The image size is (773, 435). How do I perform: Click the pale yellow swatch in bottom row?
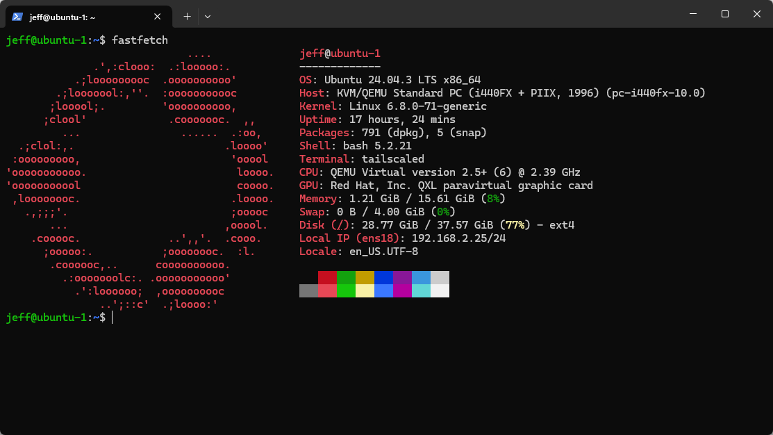click(x=365, y=290)
